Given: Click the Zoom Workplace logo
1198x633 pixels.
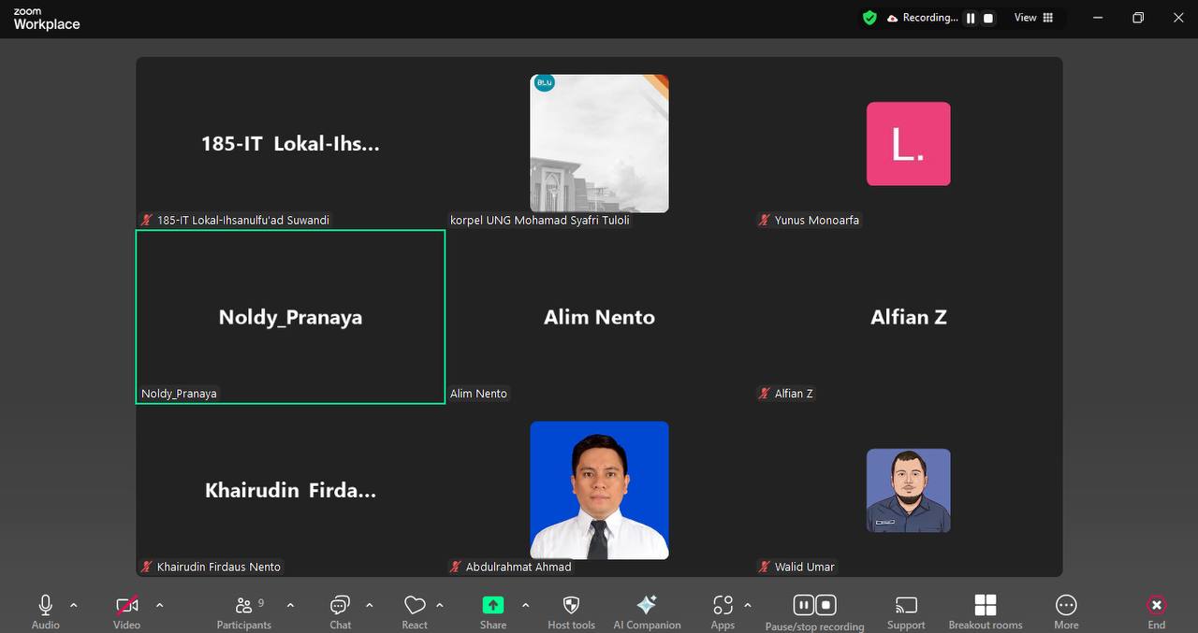Looking at the screenshot, I should 47,19.
